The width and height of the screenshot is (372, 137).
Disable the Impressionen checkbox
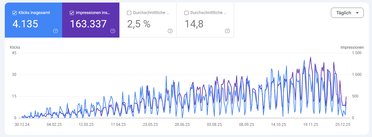[x=72, y=13]
